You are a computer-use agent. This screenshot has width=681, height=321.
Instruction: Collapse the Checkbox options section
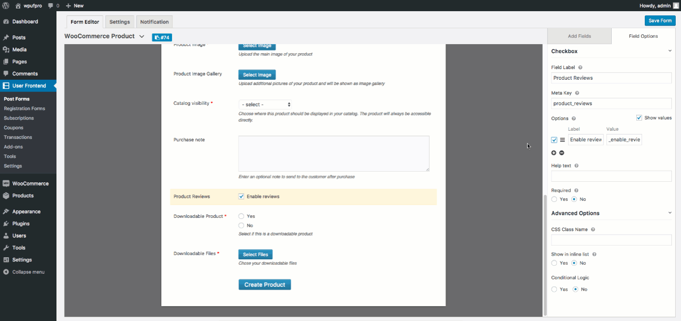pyautogui.click(x=670, y=51)
